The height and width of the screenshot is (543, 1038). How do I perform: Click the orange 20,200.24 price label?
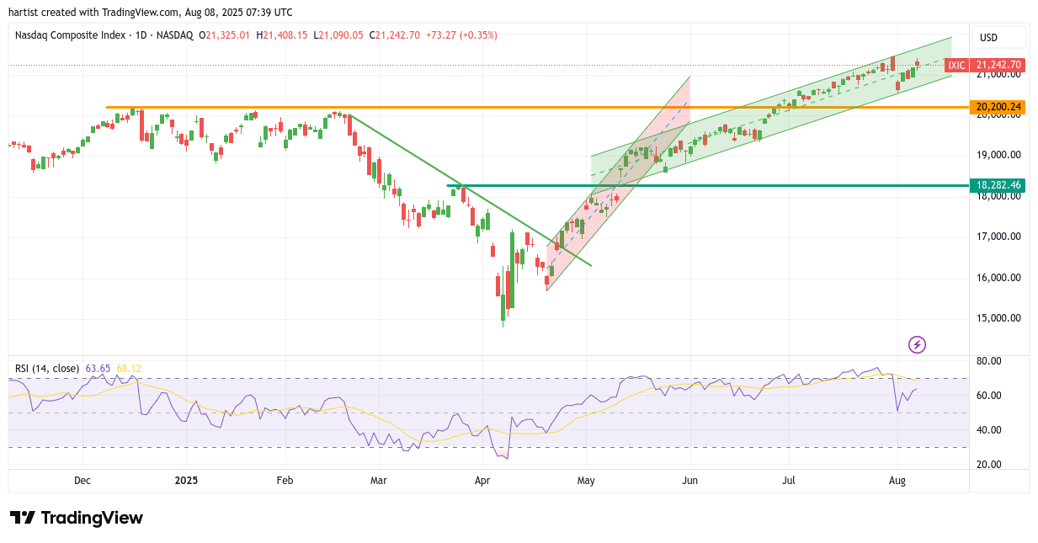(998, 107)
